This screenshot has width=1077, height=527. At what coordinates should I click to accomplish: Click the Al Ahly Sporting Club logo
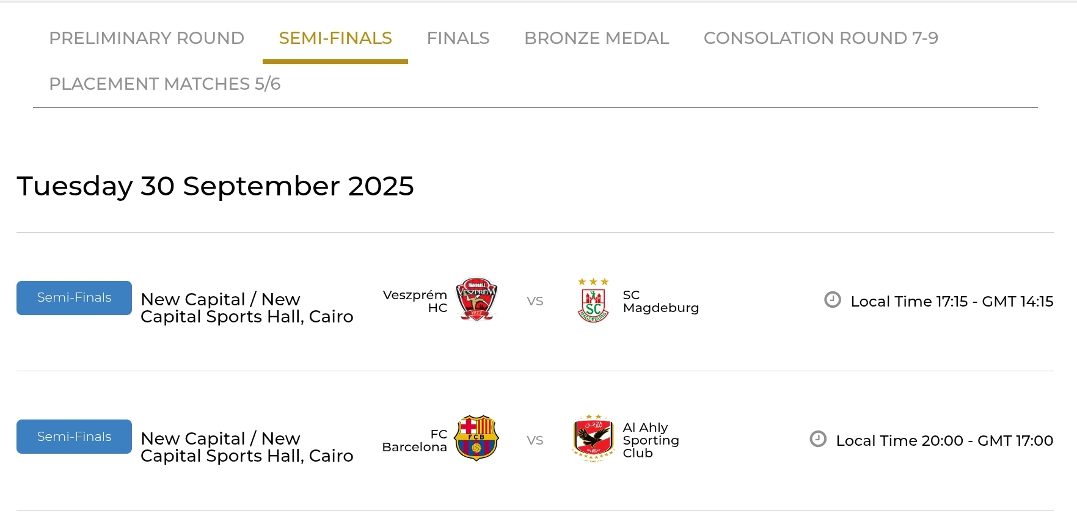[x=593, y=438]
